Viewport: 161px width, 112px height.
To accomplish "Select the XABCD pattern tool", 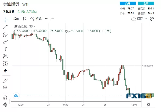I will (x=5, y=56).
